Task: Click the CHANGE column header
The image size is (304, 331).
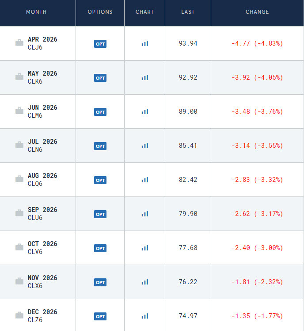Action: [257, 12]
